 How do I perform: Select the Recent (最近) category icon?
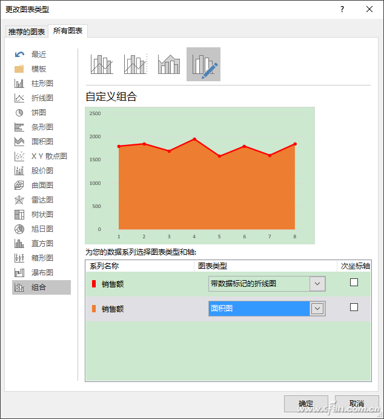19,55
